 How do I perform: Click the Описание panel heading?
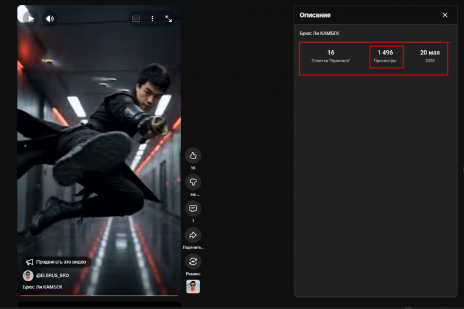tap(315, 15)
